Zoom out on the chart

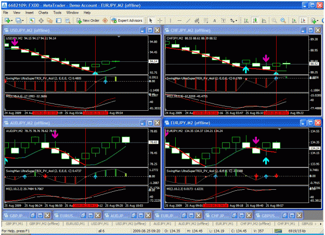(x=283, y=20)
